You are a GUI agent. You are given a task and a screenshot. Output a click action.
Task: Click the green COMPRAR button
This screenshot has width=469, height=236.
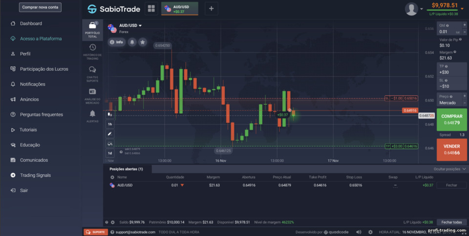(x=451, y=119)
